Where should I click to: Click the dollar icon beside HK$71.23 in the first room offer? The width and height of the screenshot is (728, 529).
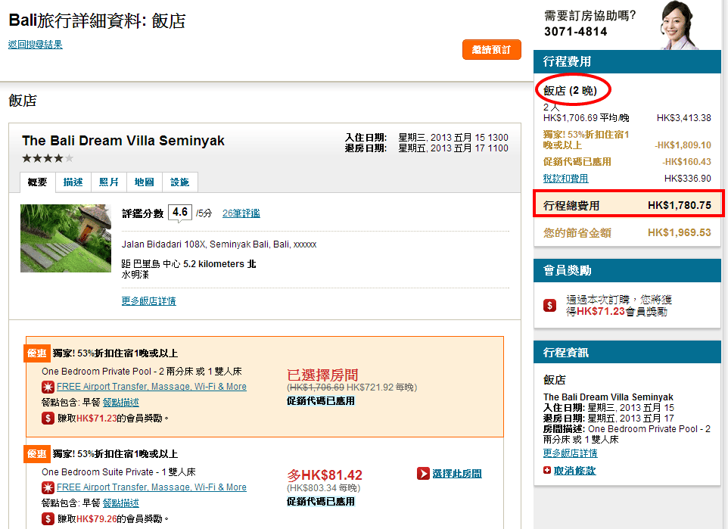click(x=48, y=418)
